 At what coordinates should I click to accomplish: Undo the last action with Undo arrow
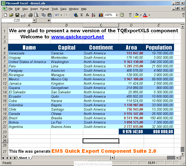click(57, 15)
